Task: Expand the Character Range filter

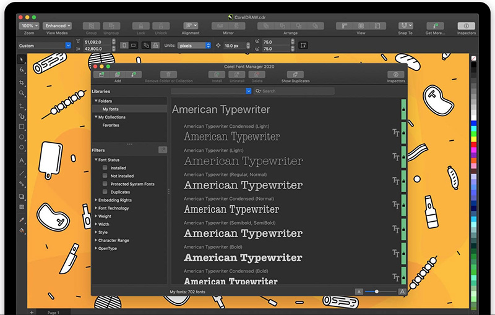Action: point(96,240)
